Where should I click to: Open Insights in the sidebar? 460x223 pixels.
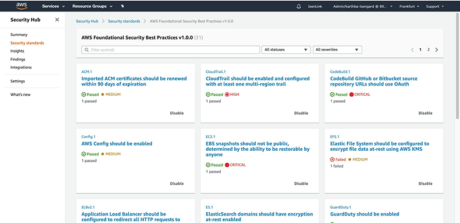click(x=17, y=51)
